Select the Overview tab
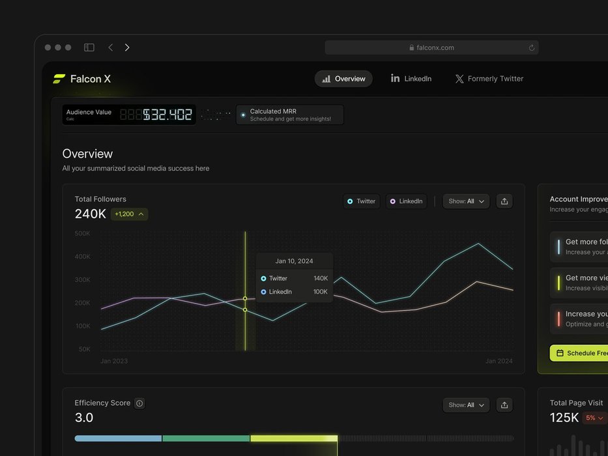This screenshot has width=608, height=456. (x=343, y=79)
